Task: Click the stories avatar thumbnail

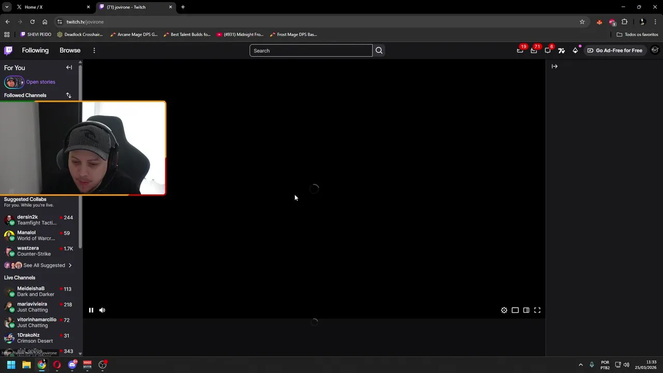Action: (13, 82)
